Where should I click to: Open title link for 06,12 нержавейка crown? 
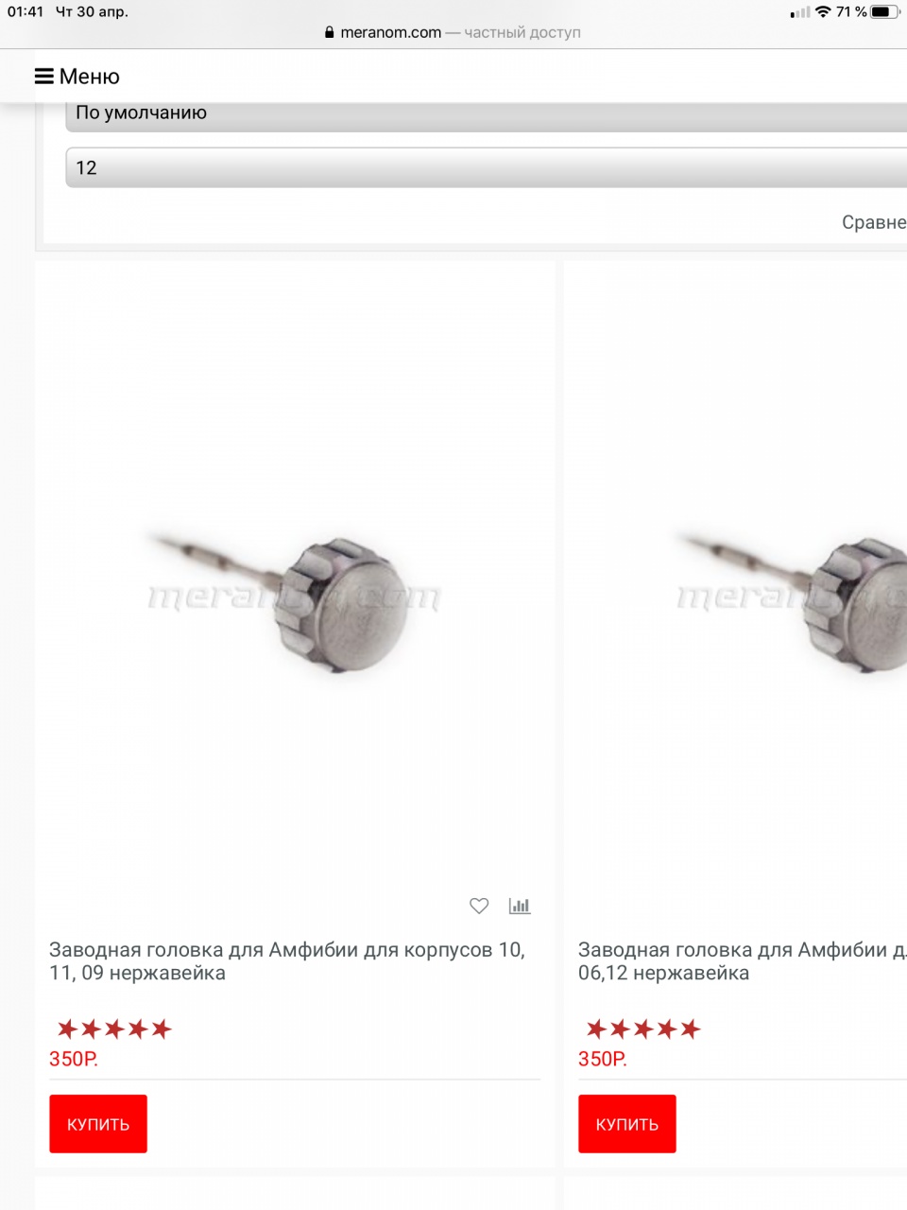tap(743, 961)
